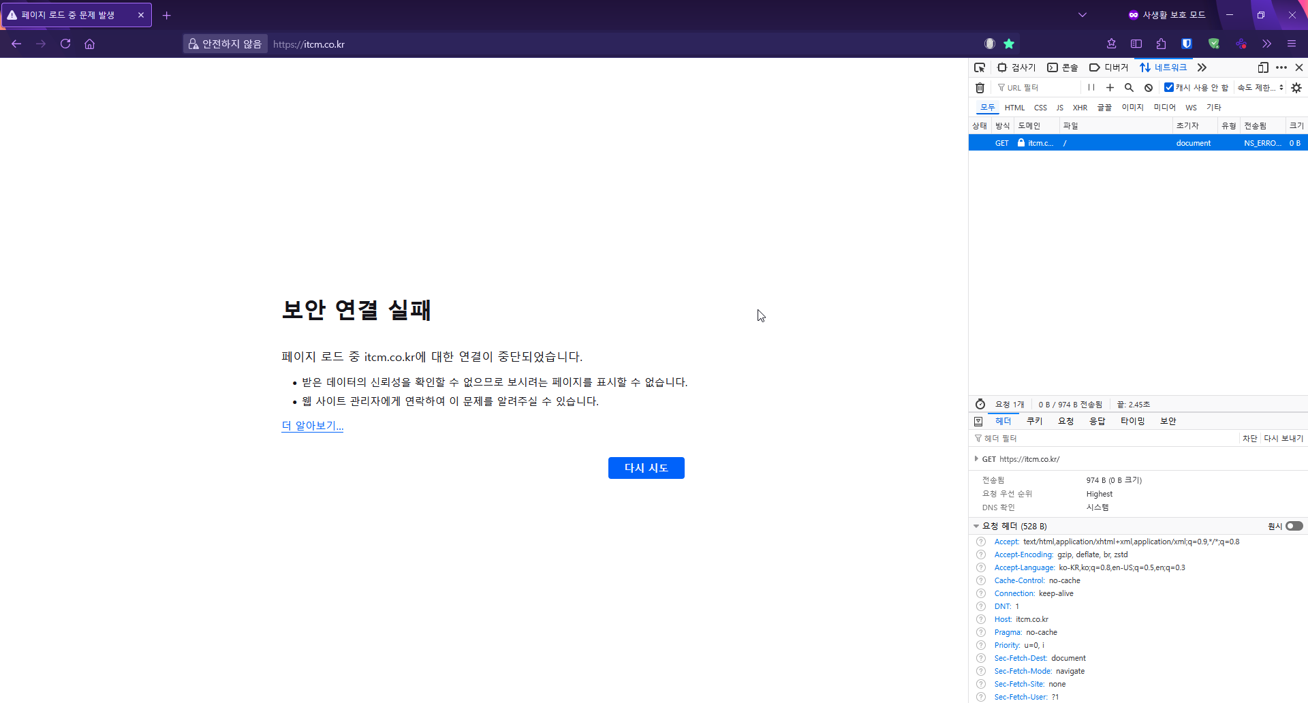This screenshot has width=1308, height=703.
Task: Add a new request with plus icon
Action: (x=1110, y=87)
